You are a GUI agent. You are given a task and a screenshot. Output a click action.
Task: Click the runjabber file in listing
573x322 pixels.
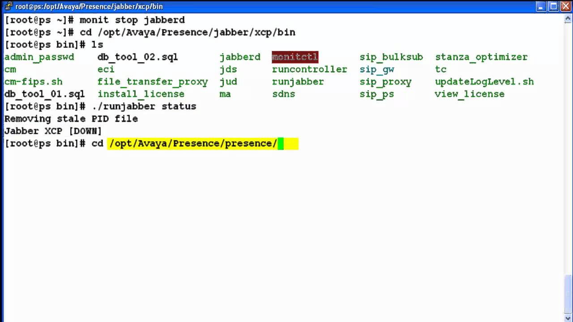pos(298,82)
